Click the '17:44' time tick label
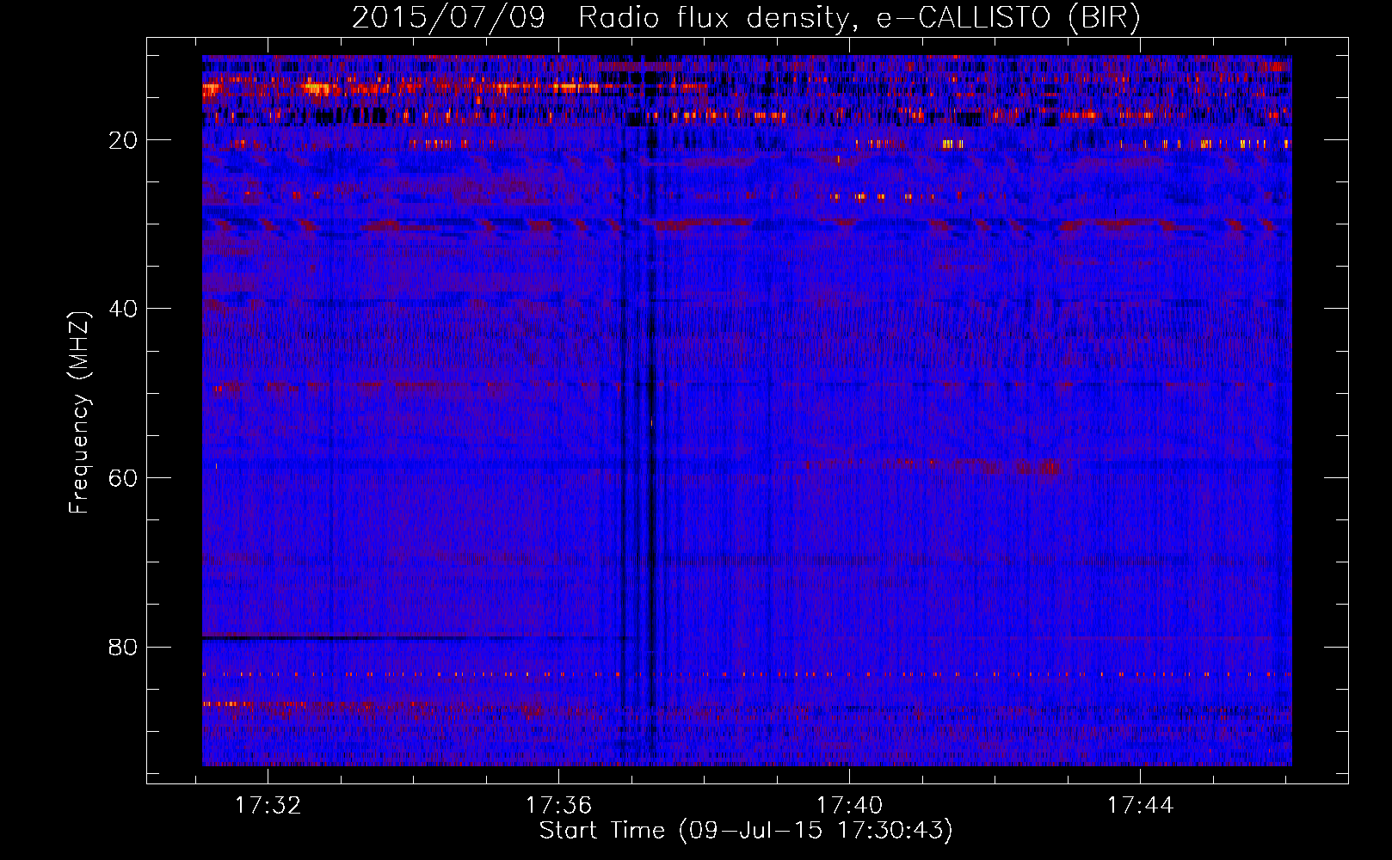The image size is (1392, 860). click(1141, 806)
